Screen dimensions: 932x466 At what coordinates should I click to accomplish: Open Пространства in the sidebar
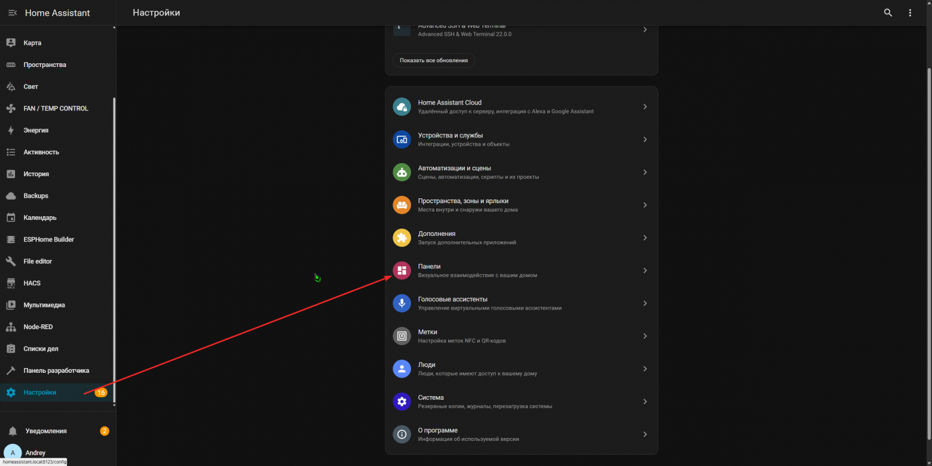pos(56,65)
